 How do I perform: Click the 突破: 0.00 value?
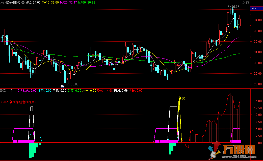click(x=136, y=91)
